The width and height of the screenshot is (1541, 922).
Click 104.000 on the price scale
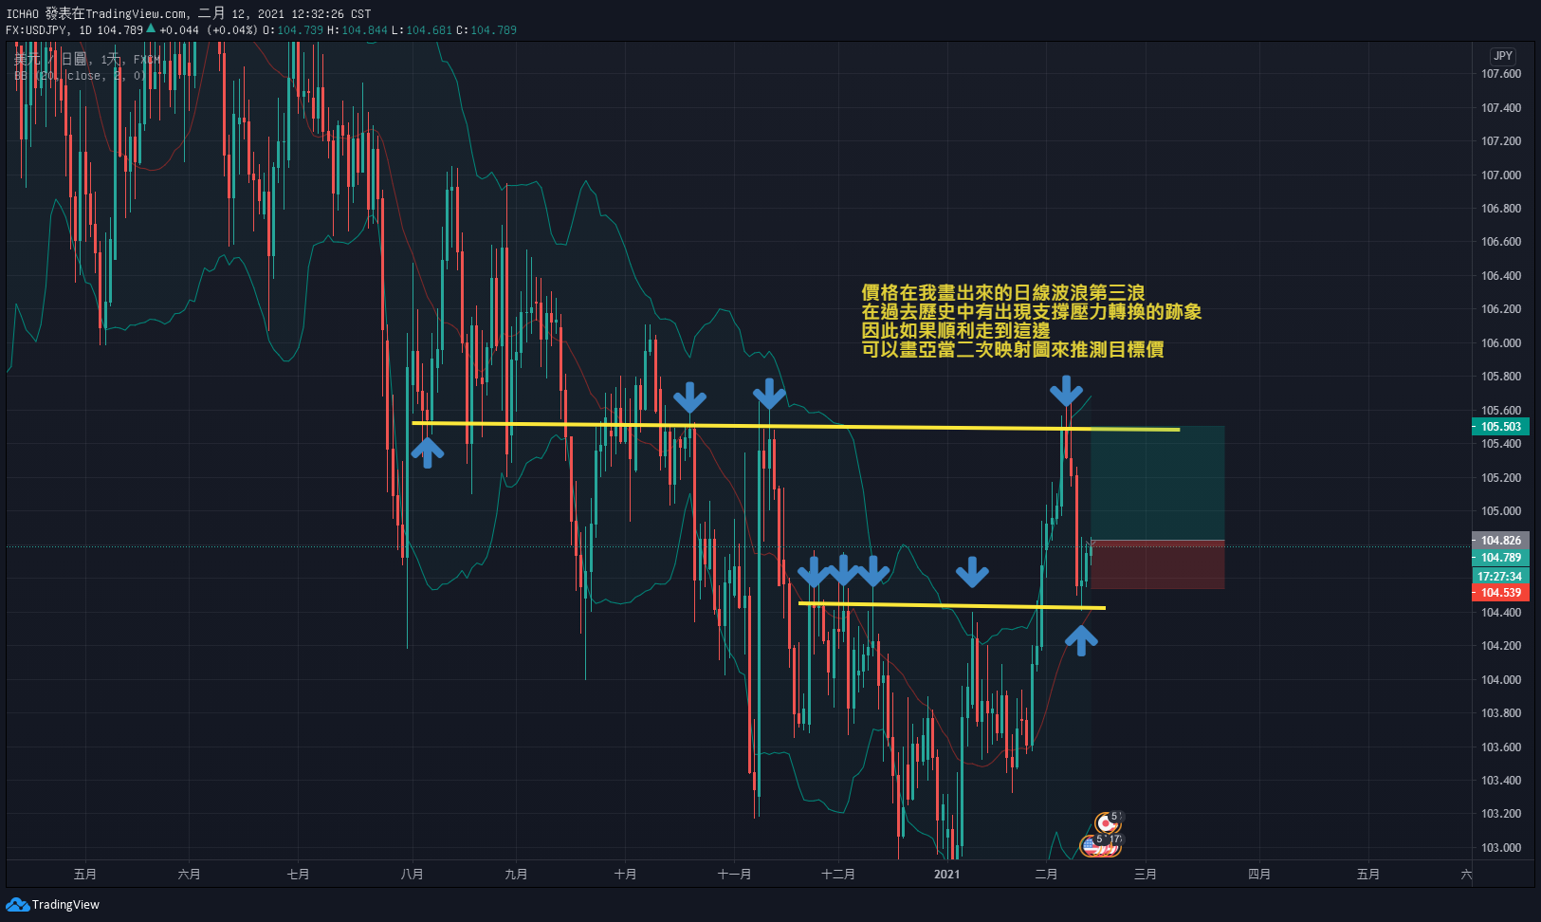click(1501, 679)
